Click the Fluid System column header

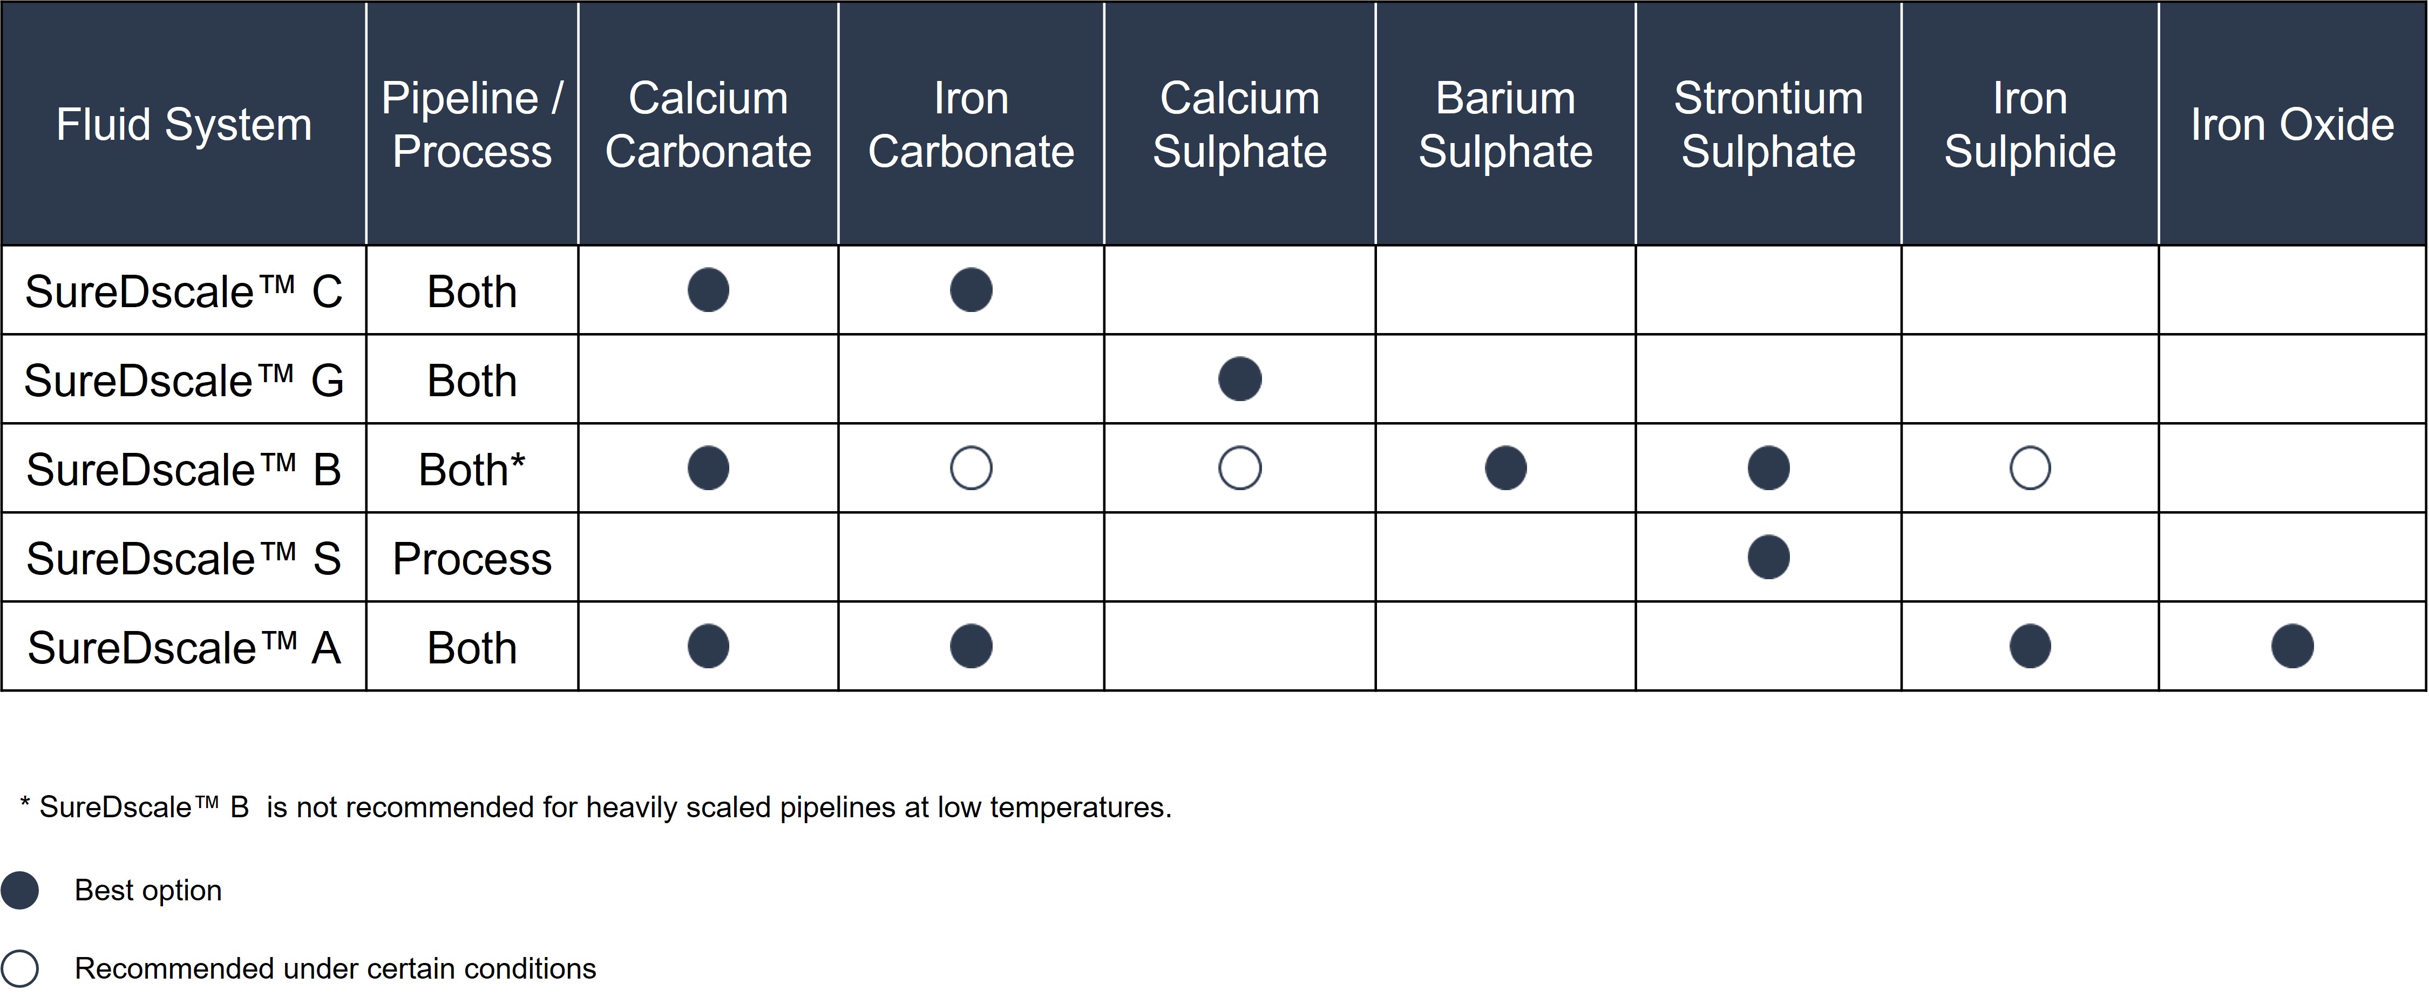click(184, 124)
